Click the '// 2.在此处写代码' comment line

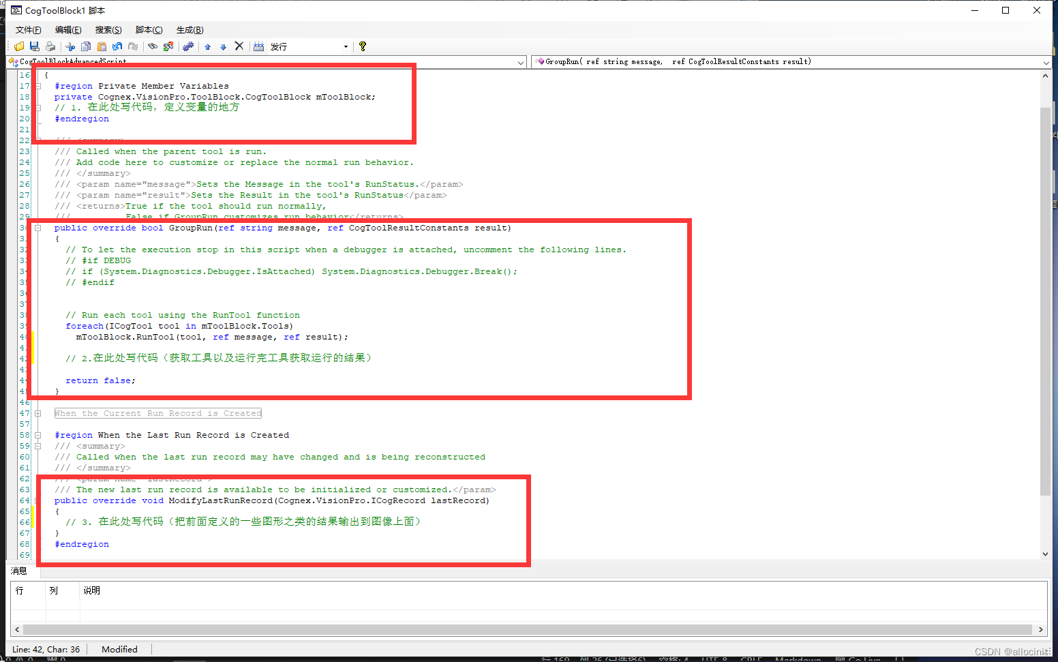point(218,358)
